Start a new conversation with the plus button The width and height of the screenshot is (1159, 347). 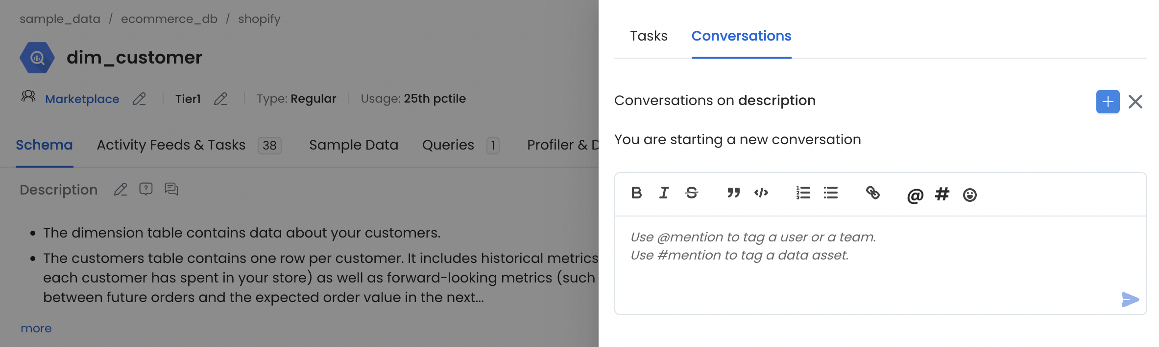click(x=1108, y=102)
